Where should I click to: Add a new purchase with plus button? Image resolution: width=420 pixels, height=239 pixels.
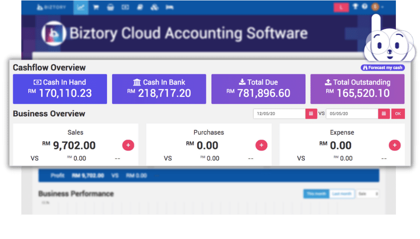coord(261,145)
